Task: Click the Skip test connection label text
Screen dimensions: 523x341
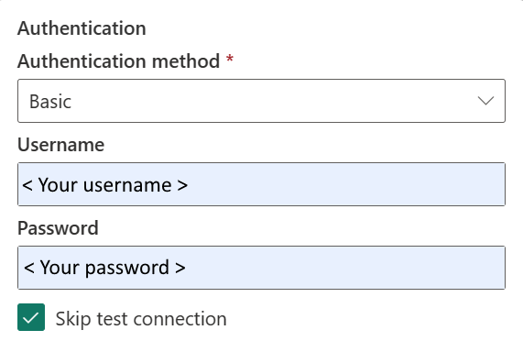Action: point(141,319)
